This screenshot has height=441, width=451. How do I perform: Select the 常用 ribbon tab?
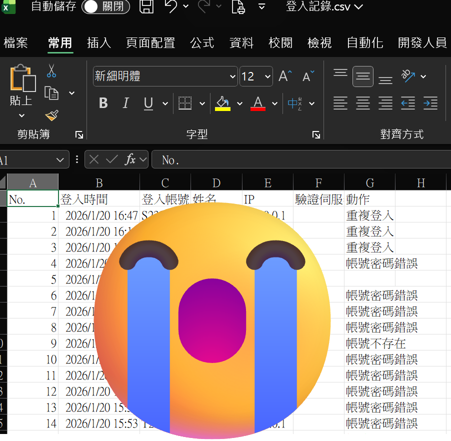coord(60,43)
